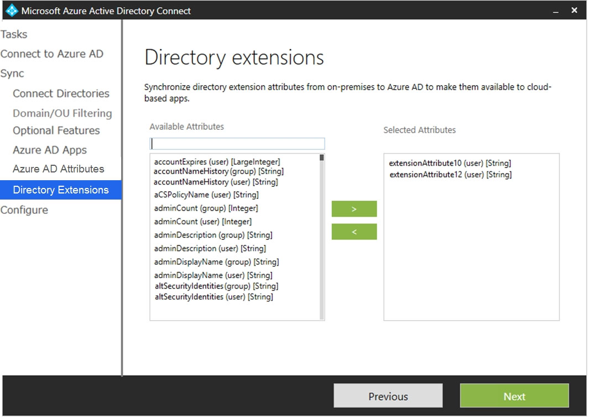Select altSecurityIdentities (group) [String]
This screenshot has width=589, height=419.
(x=216, y=286)
